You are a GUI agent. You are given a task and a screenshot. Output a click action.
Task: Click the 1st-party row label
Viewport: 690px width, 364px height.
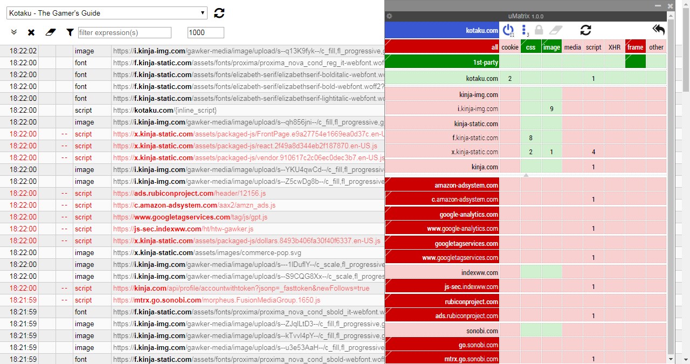(442, 62)
